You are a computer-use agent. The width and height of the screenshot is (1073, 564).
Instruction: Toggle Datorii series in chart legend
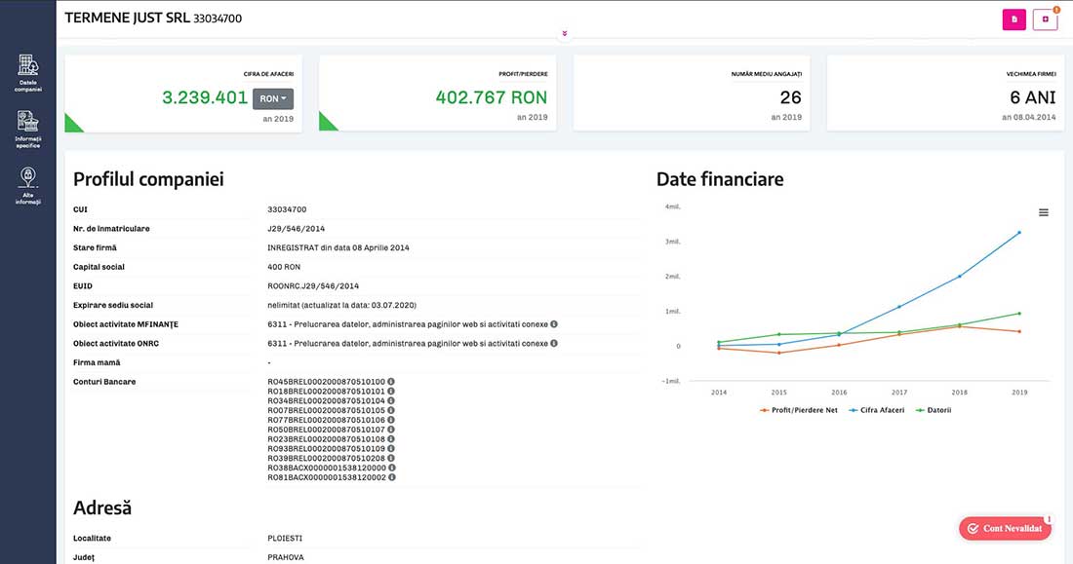(934, 410)
